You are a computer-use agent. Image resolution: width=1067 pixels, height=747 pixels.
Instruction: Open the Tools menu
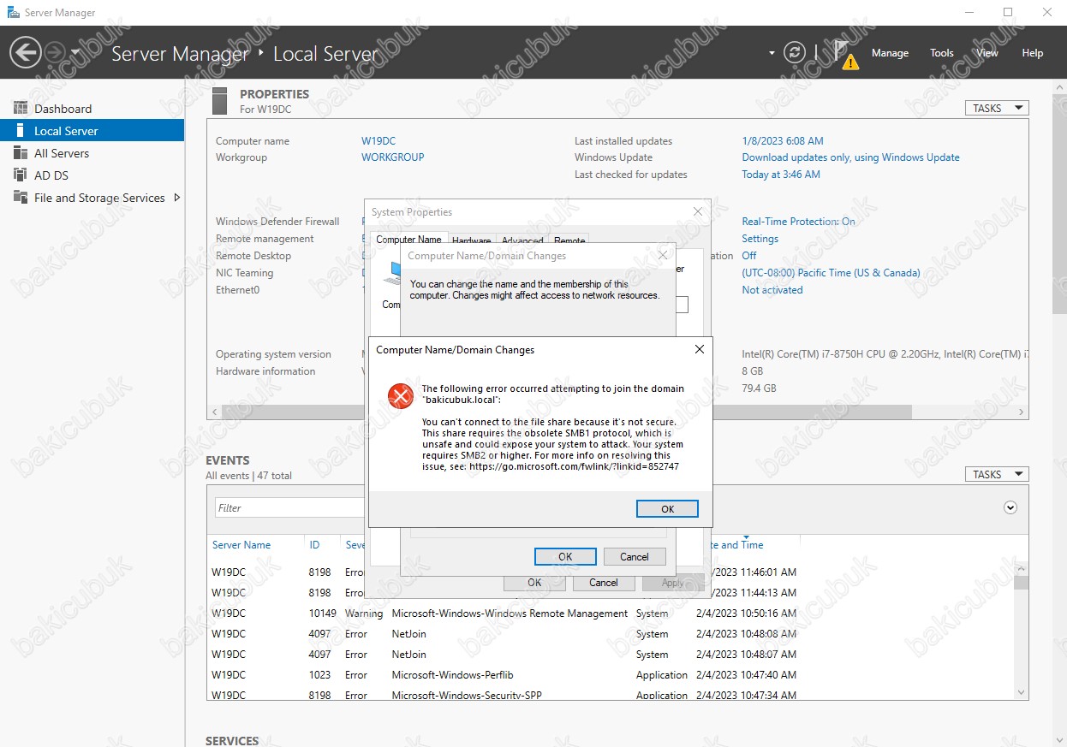942,53
